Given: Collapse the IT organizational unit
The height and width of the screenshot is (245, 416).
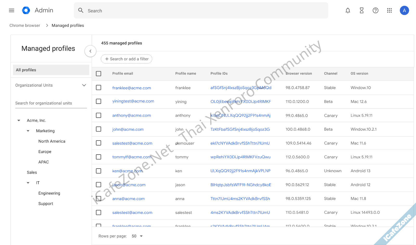Looking at the screenshot, I should click(x=28, y=183).
